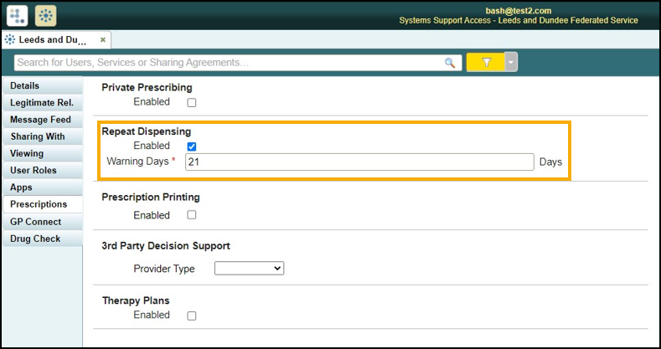Image resolution: width=661 pixels, height=349 pixels.
Task: Open the Provider Type dropdown
Action: (249, 269)
